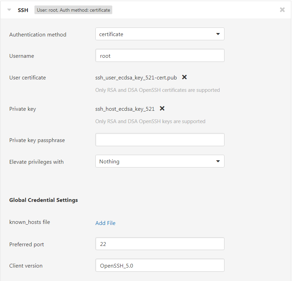Click the SSH section title
292x281 pixels.
click(x=23, y=10)
